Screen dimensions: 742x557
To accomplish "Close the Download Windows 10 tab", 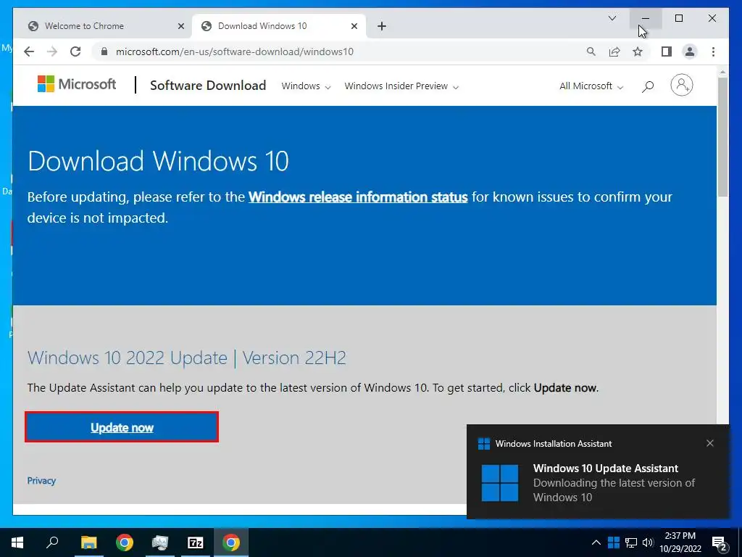I will (x=354, y=26).
